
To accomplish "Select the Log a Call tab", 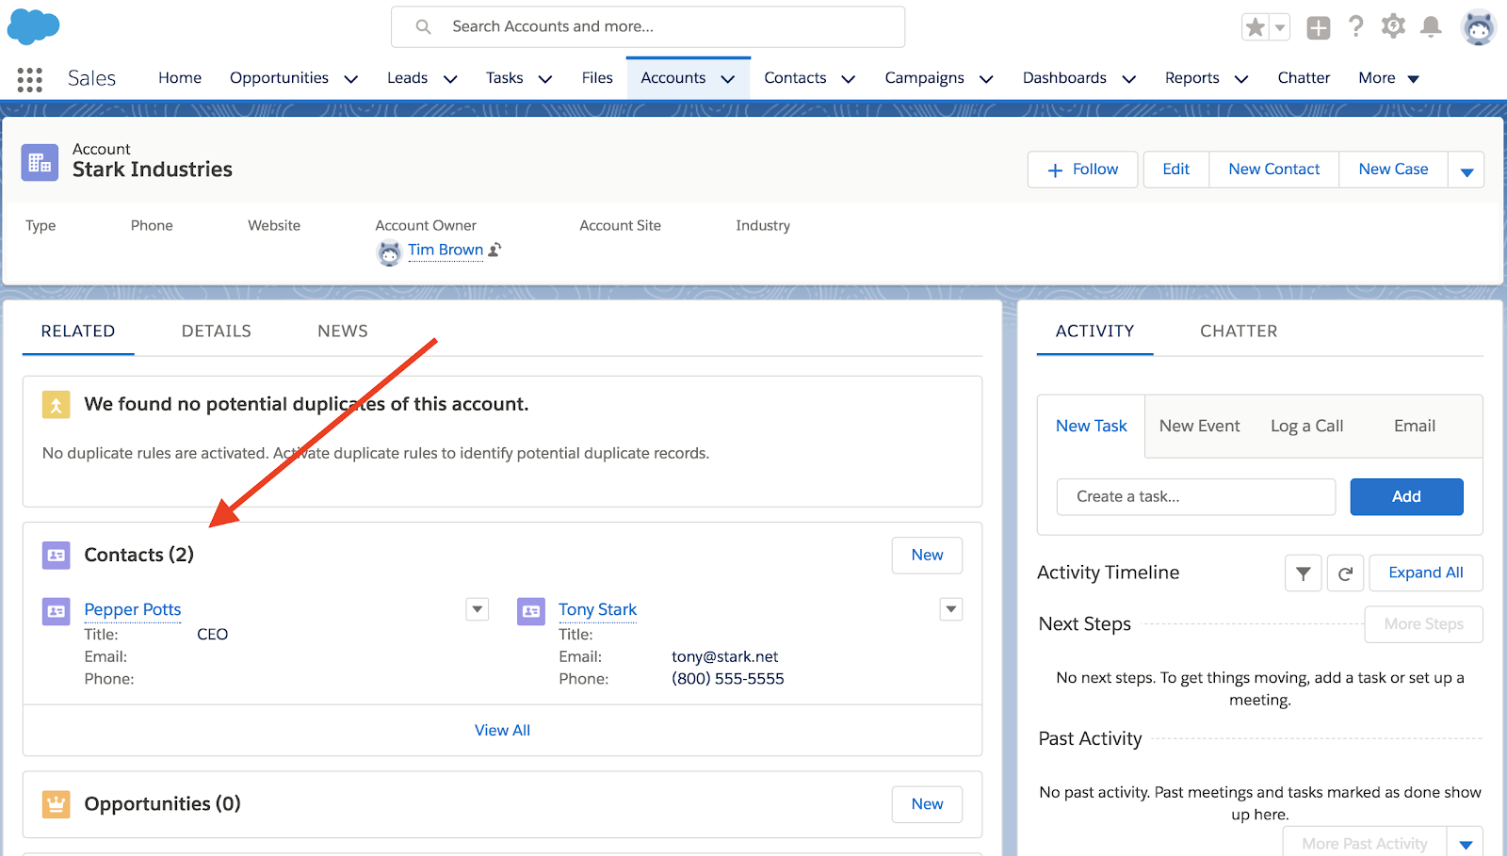I will pos(1306,427).
